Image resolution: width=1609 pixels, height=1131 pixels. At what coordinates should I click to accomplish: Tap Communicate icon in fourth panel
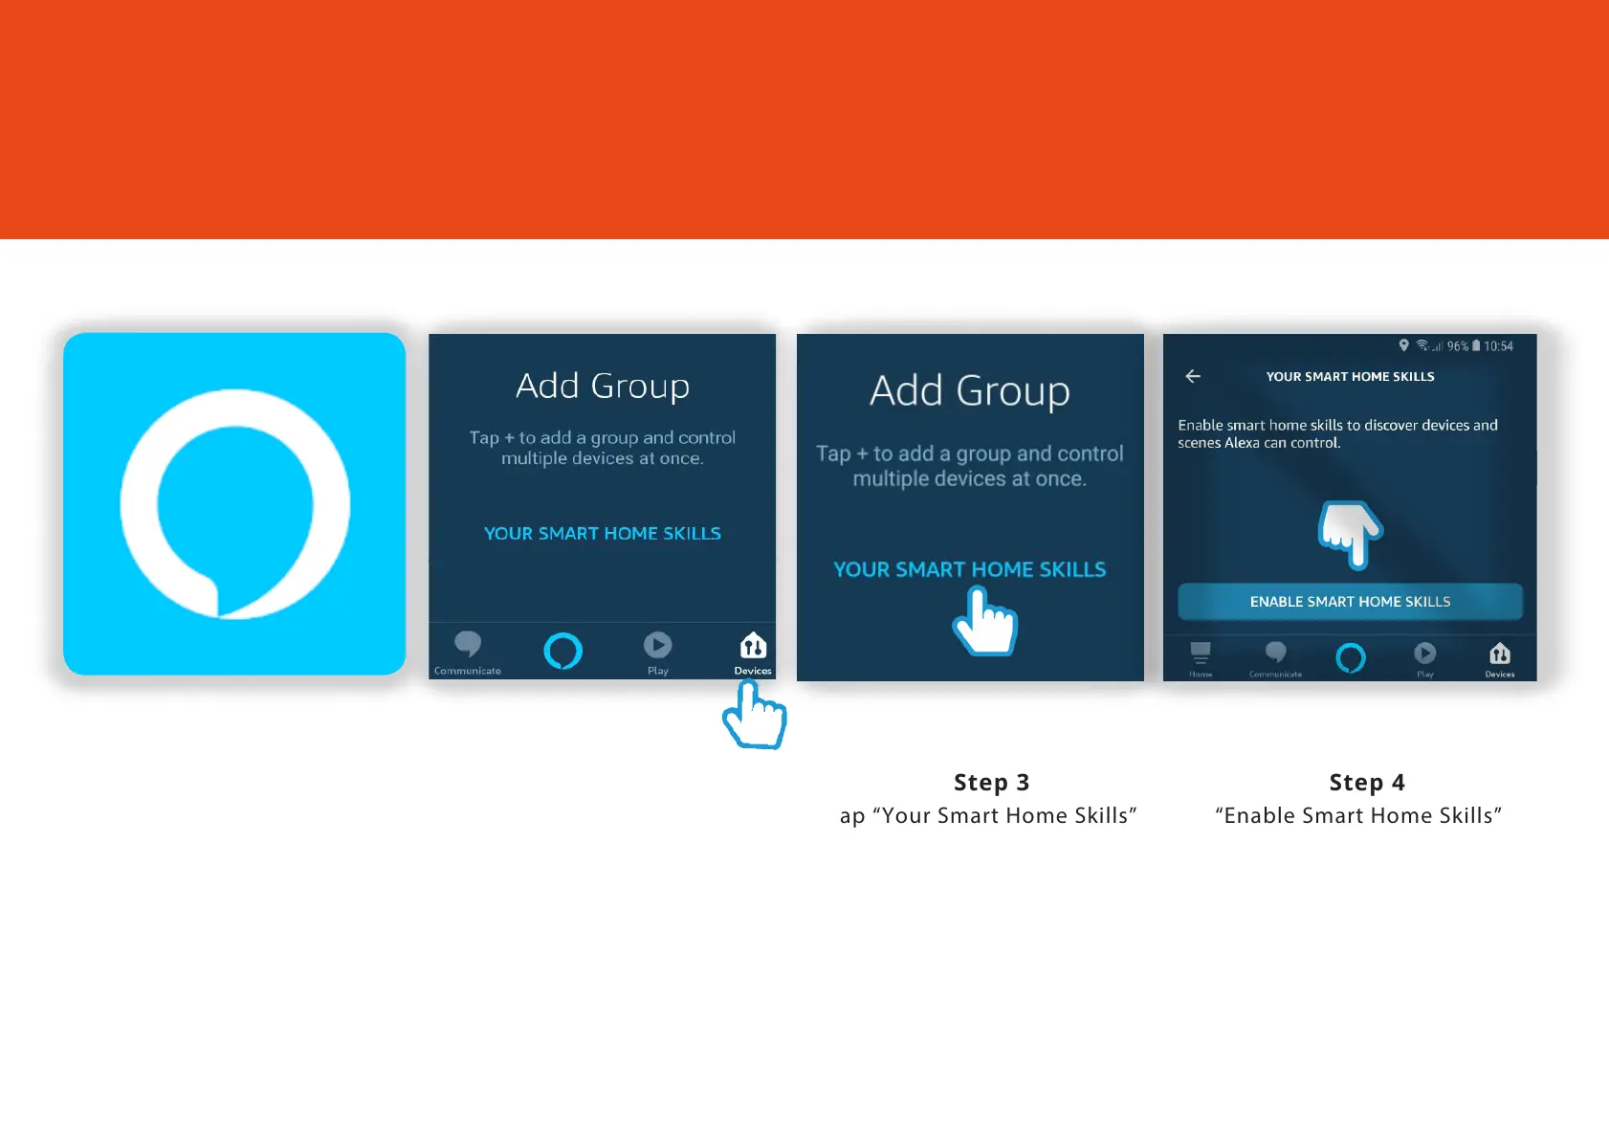[1275, 653]
